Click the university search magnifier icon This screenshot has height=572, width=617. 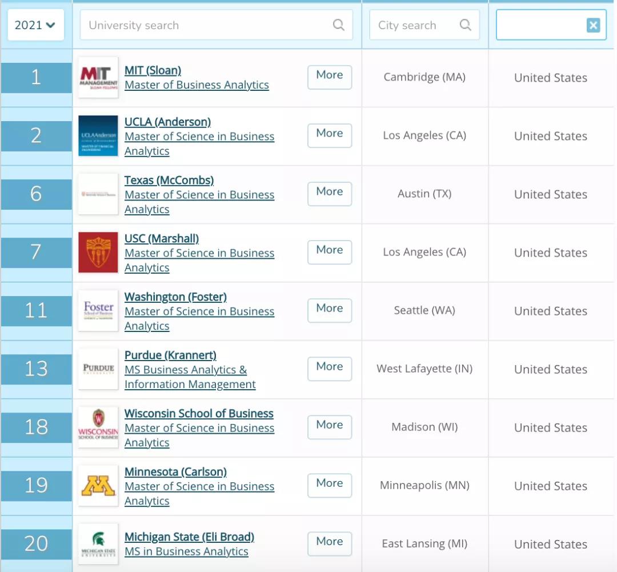point(338,25)
